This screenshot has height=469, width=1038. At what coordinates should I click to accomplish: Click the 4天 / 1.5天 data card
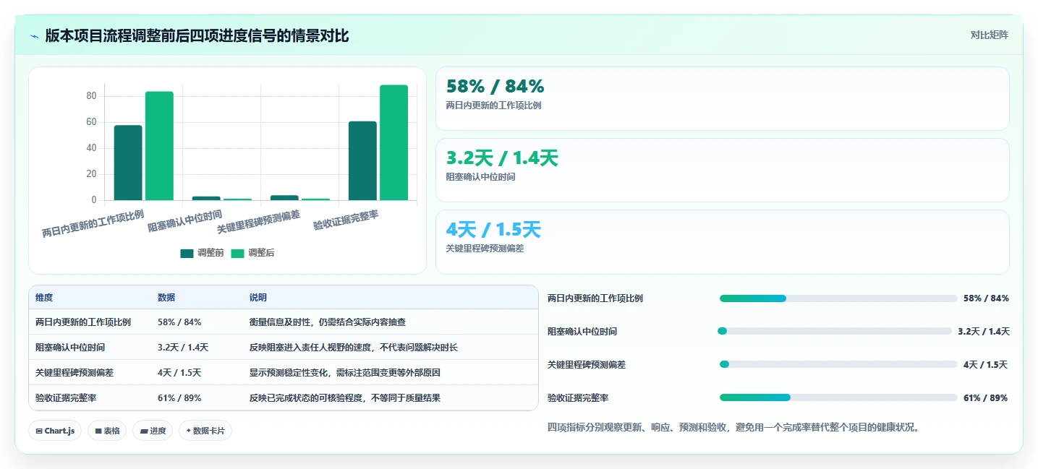coord(722,242)
